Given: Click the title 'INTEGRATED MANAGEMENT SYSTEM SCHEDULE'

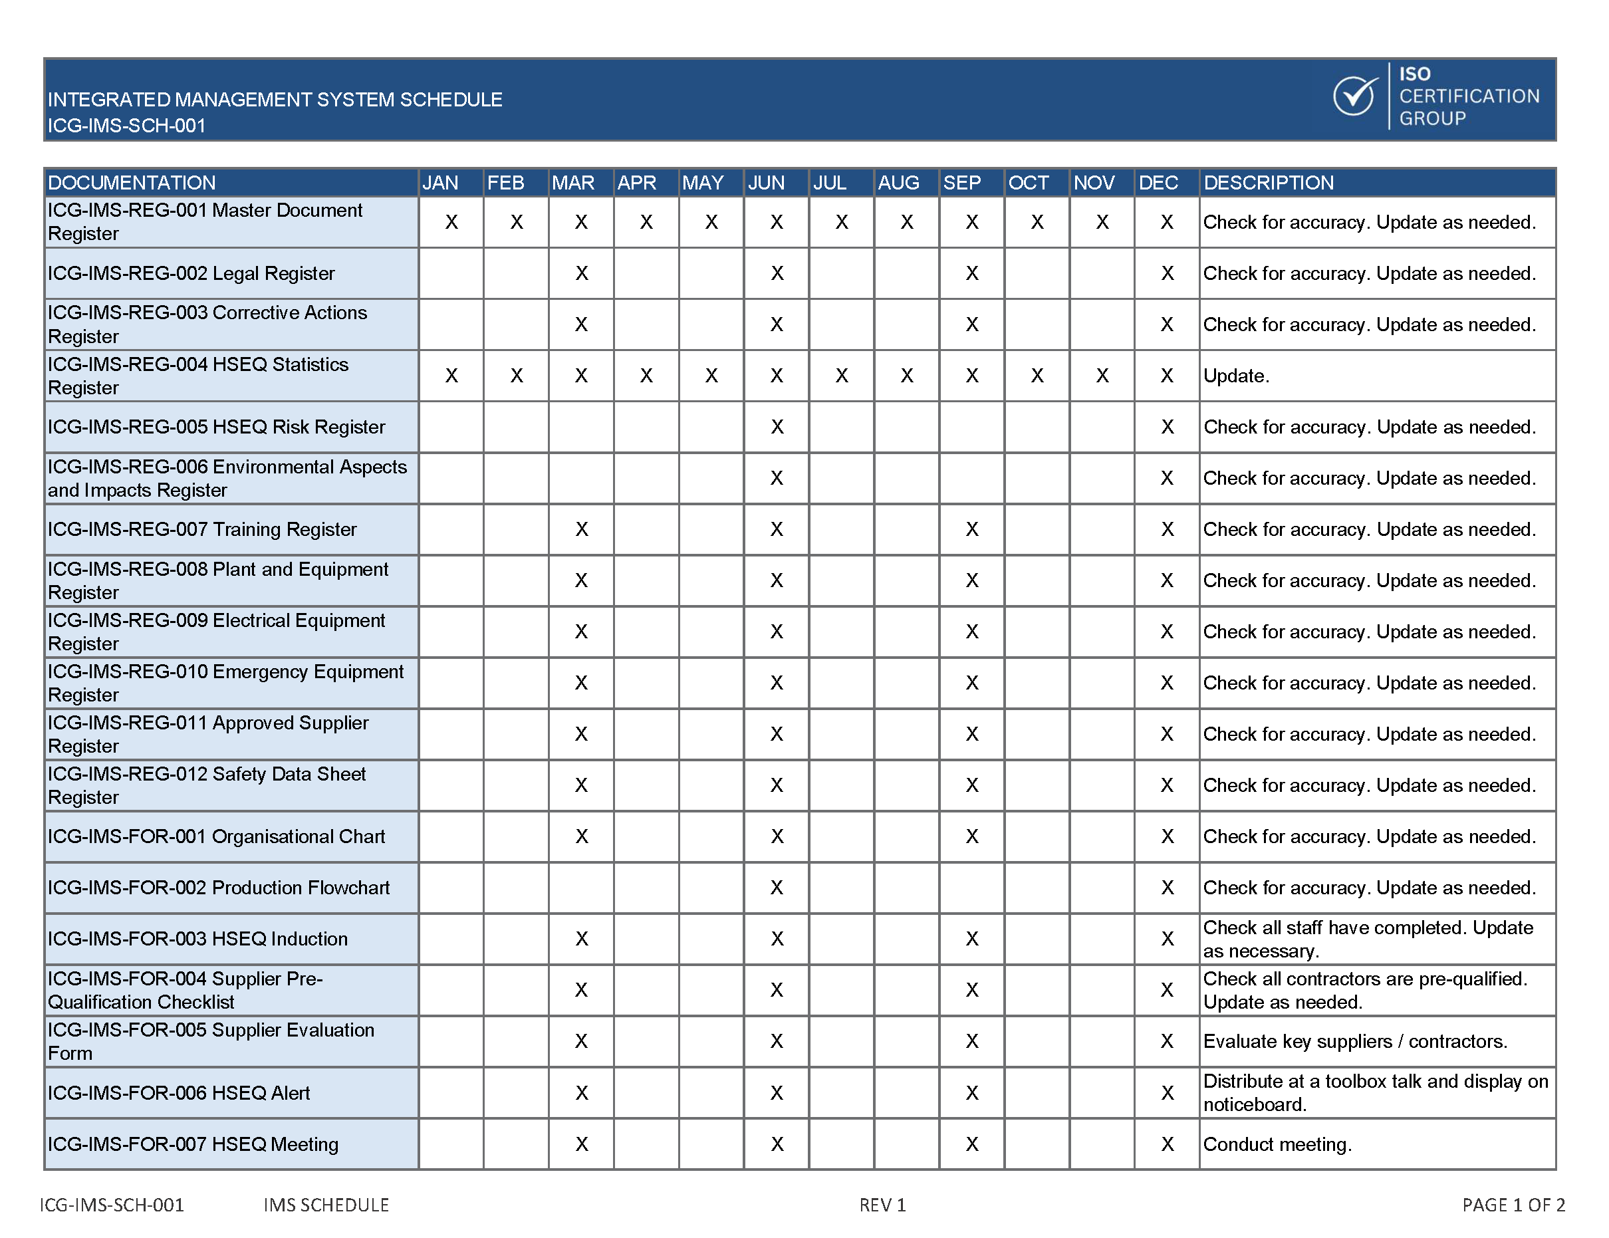Looking at the screenshot, I should click(275, 100).
